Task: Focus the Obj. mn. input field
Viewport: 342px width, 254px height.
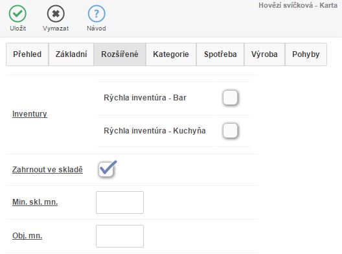Action: [x=120, y=236]
